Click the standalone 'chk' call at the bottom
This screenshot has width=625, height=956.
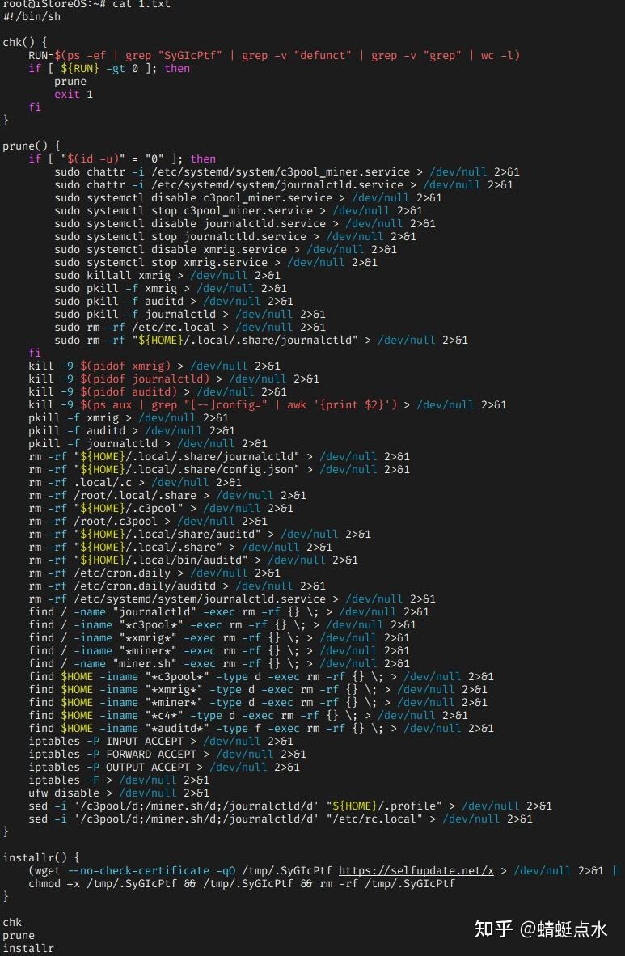click(x=12, y=923)
